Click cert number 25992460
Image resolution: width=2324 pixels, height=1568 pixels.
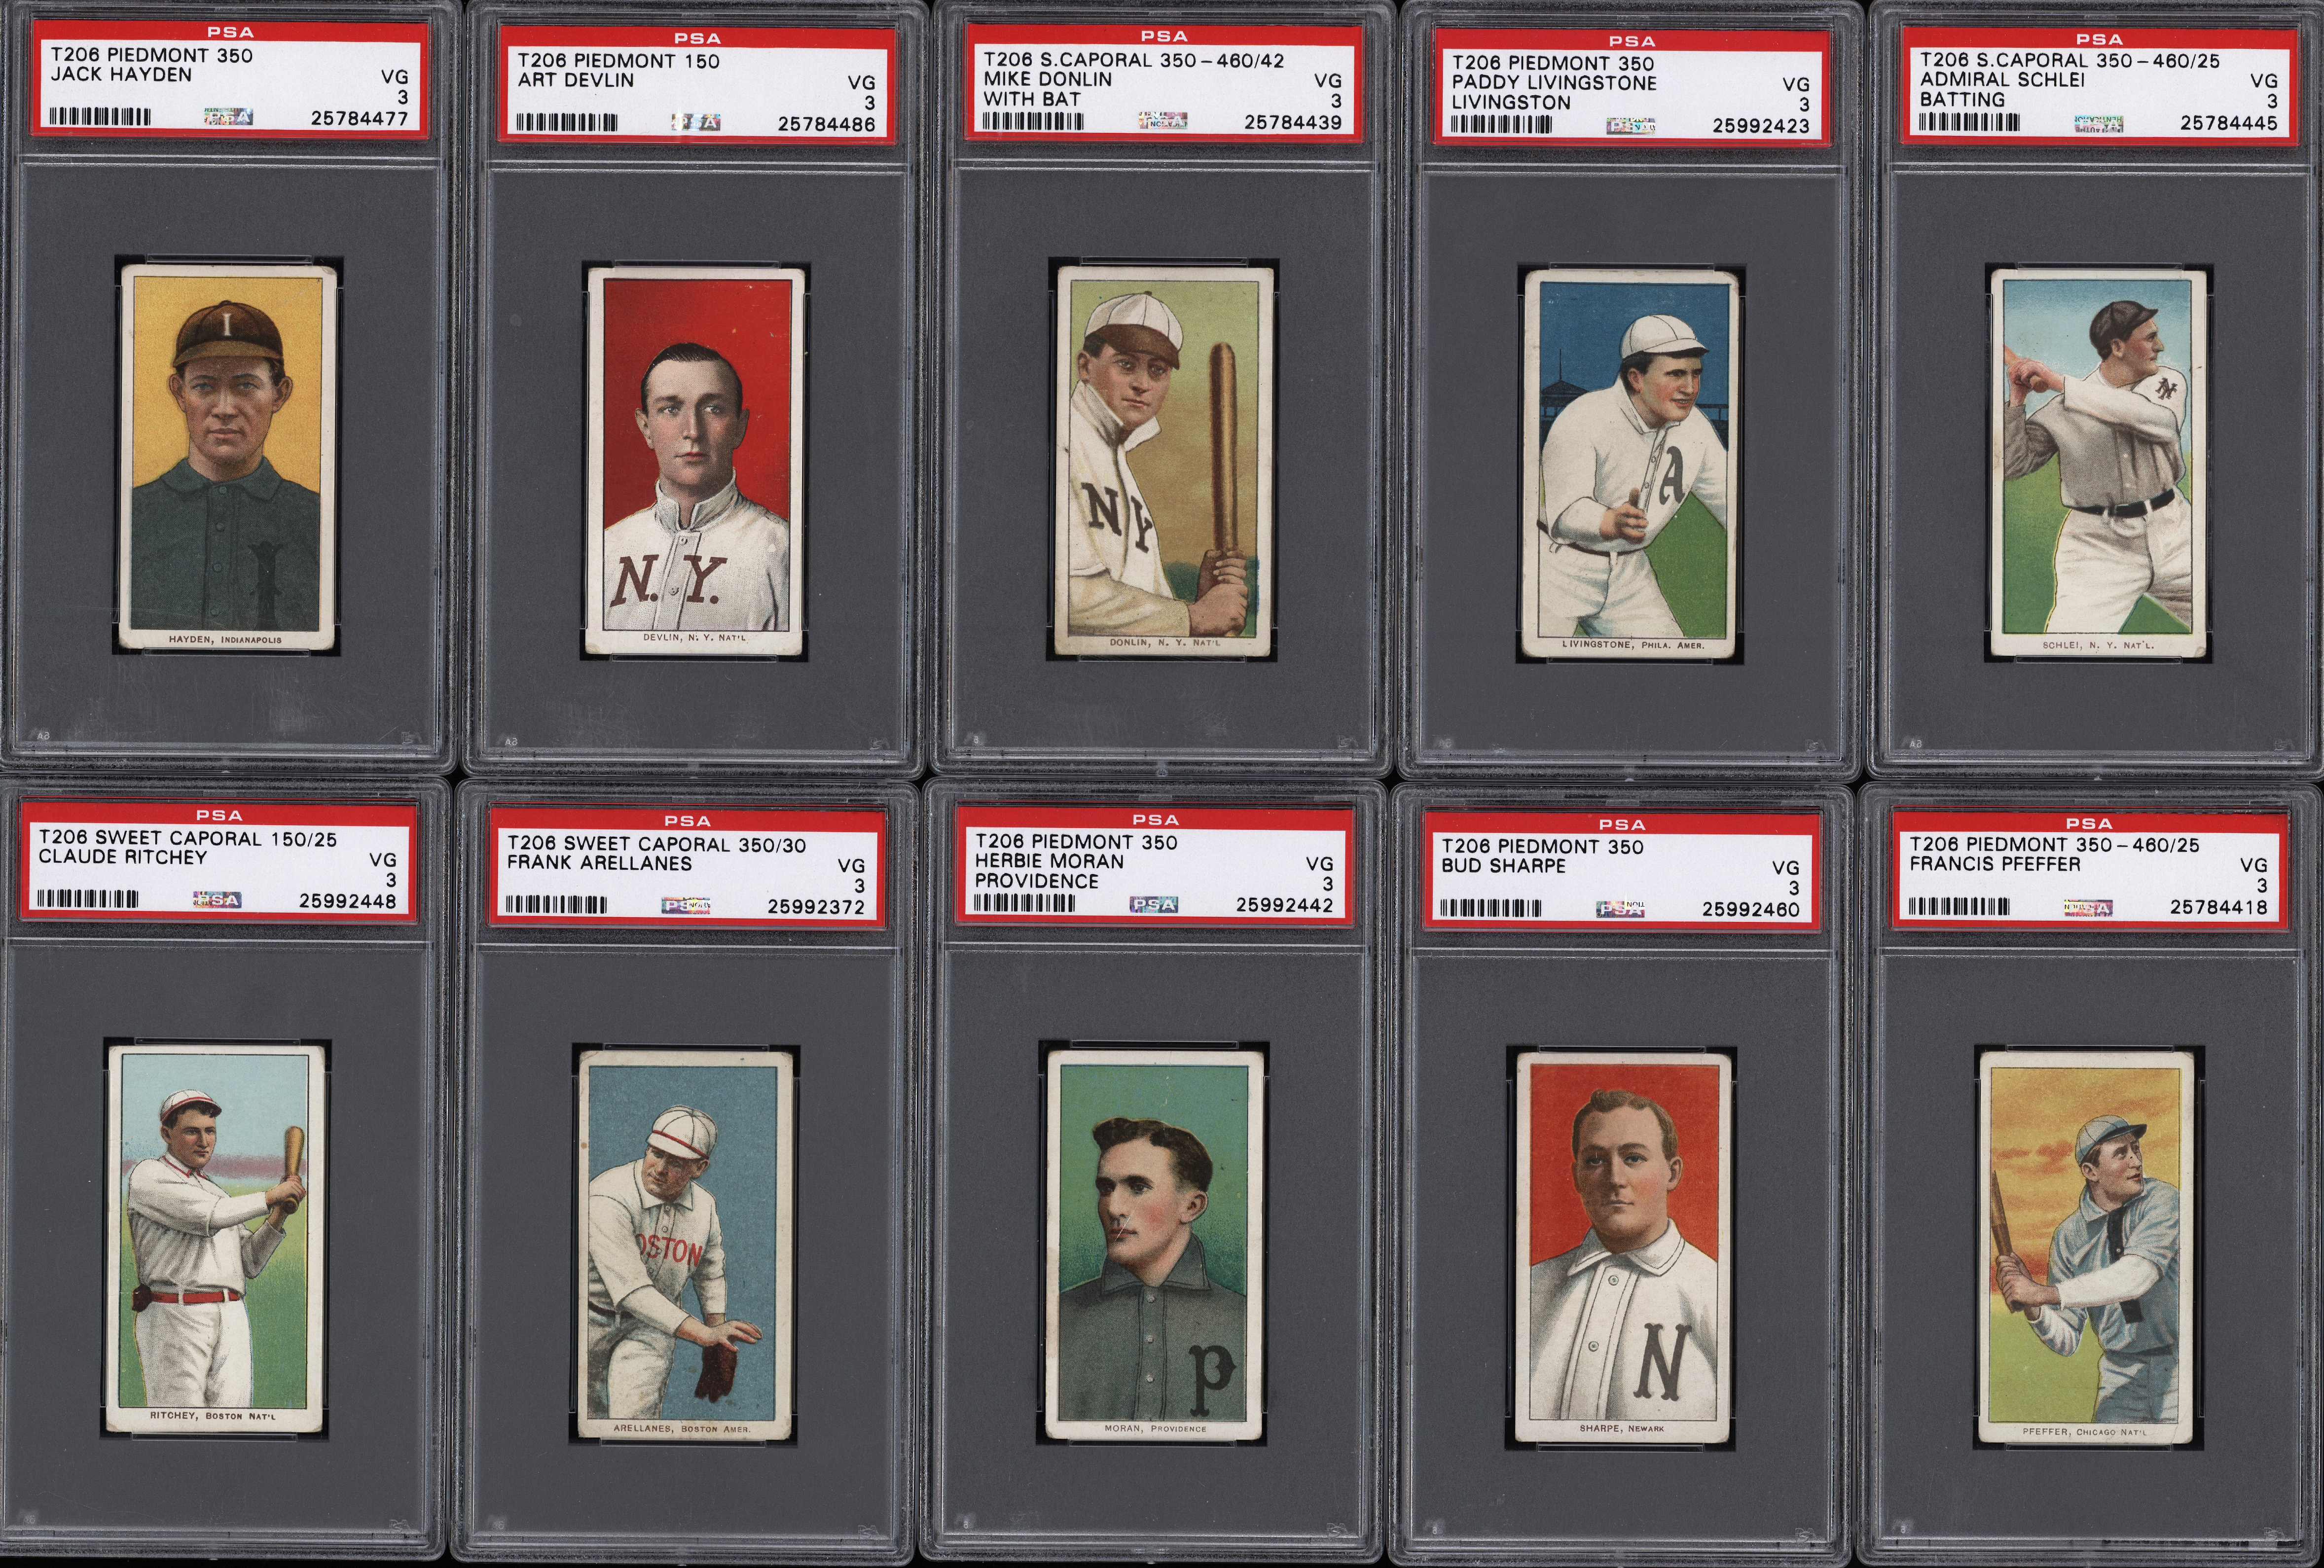pyautogui.click(x=1751, y=909)
